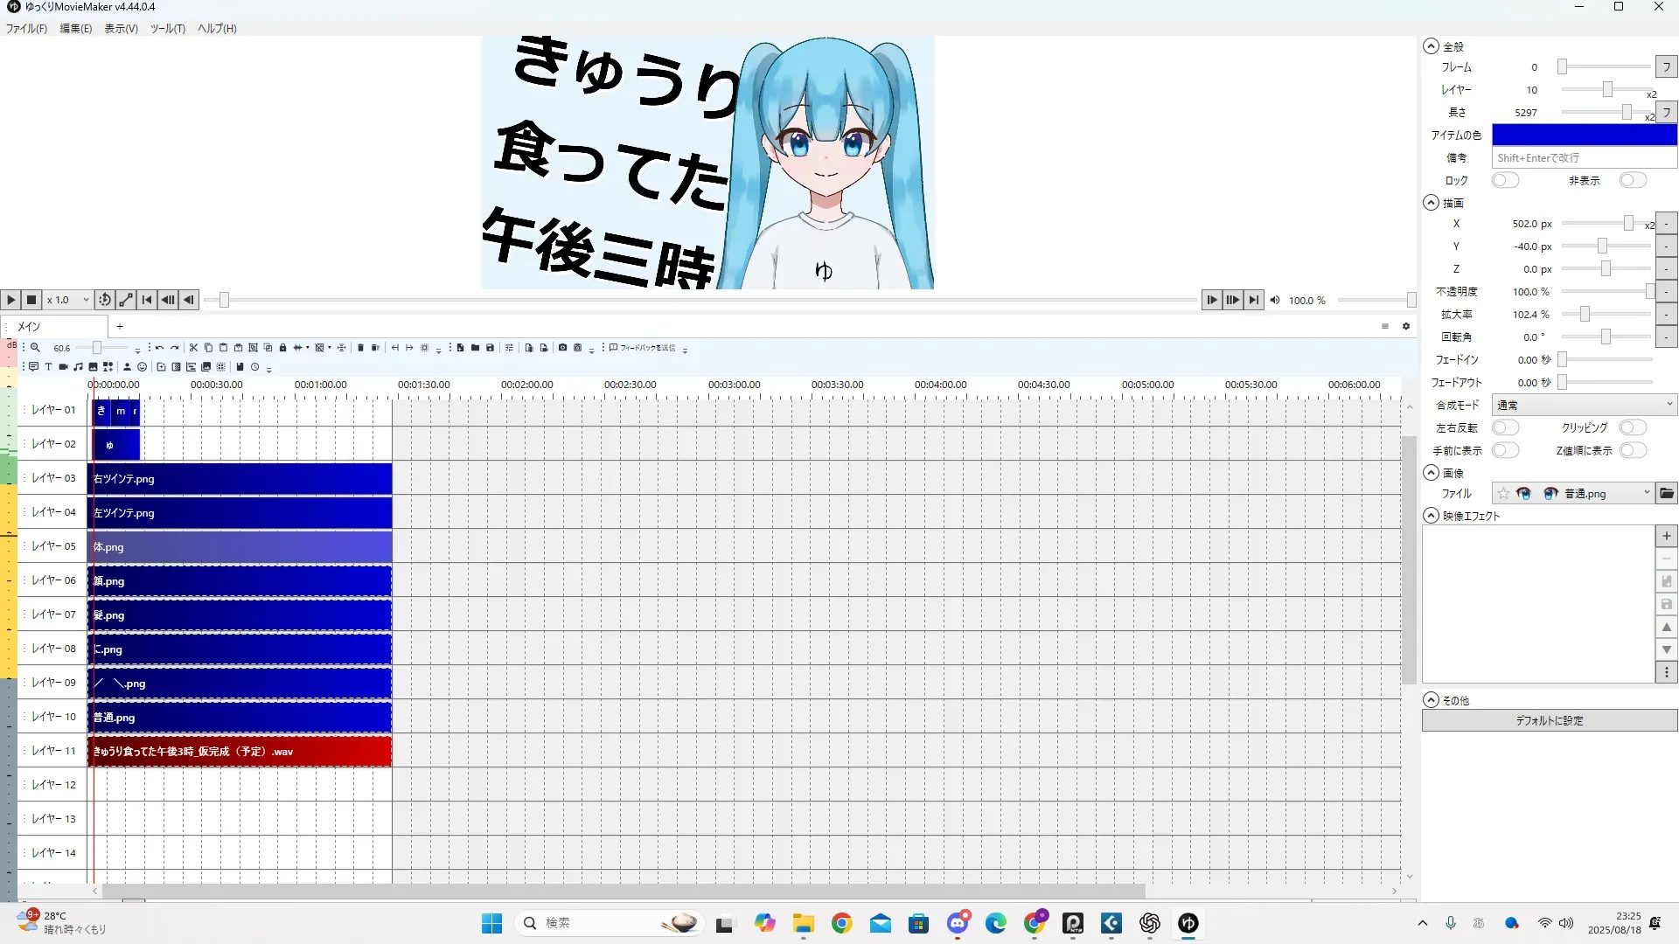Image resolution: width=1679 pixels, height=944 pixels.
Task: Click the add audio music note icon
Action: click(78, 367)
